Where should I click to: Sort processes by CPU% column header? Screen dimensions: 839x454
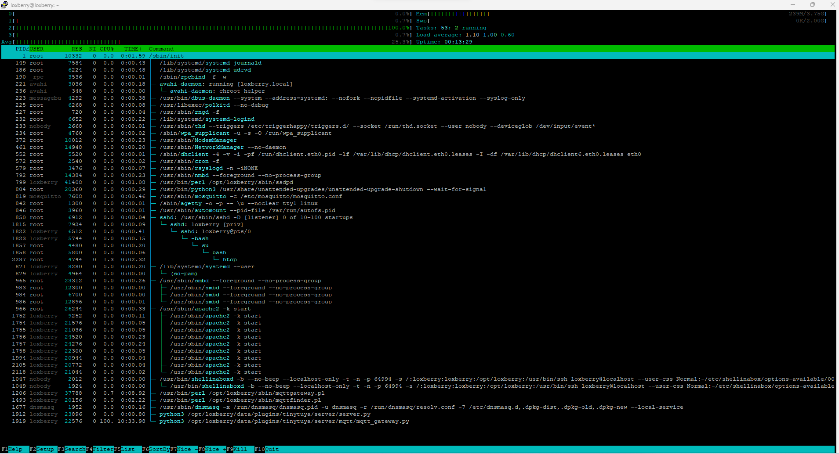pos(106,49)
